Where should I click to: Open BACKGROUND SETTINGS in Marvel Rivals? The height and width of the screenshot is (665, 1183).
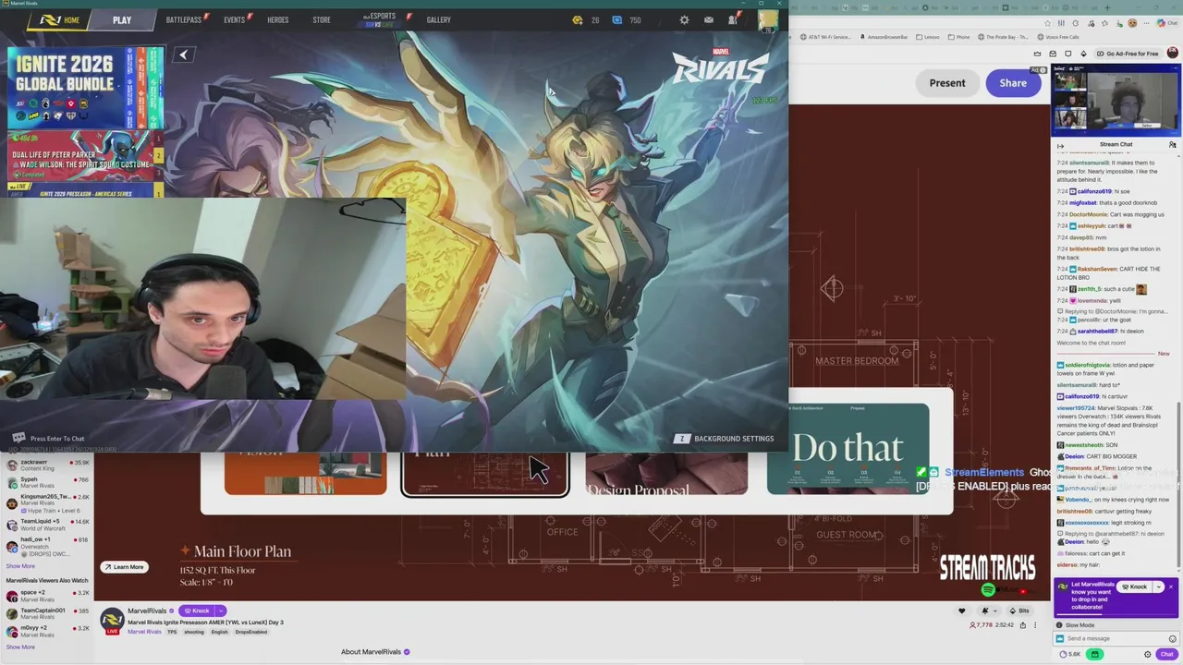(x=725, y=439)
